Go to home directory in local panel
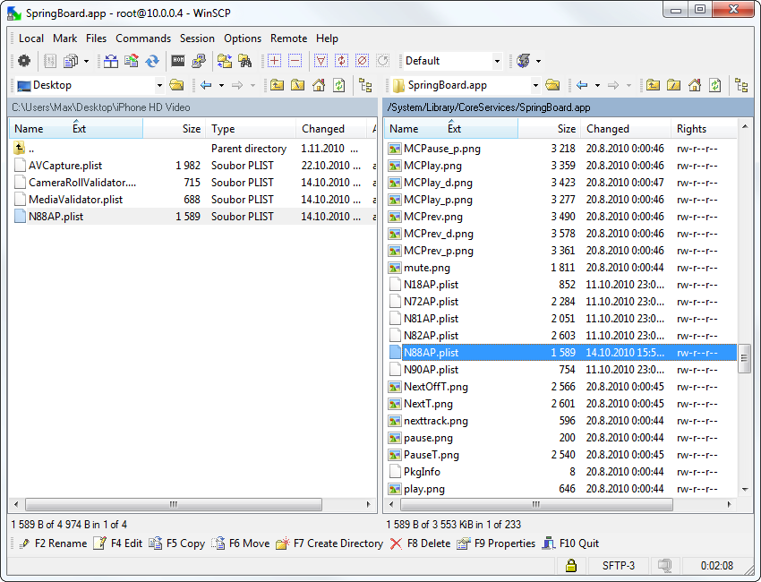Screen dimensions: 761x582 319,85
